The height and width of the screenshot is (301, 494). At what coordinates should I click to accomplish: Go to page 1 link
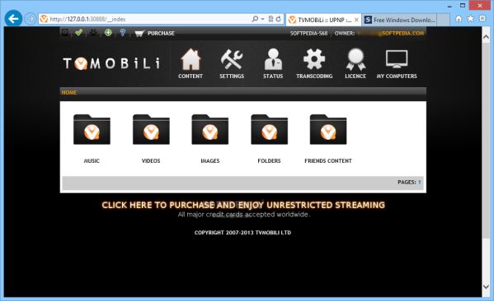pos(419,183)
